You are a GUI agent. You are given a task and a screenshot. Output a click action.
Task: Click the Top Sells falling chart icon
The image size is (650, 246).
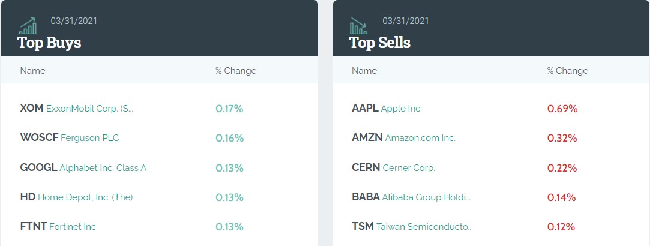point(359,25)
